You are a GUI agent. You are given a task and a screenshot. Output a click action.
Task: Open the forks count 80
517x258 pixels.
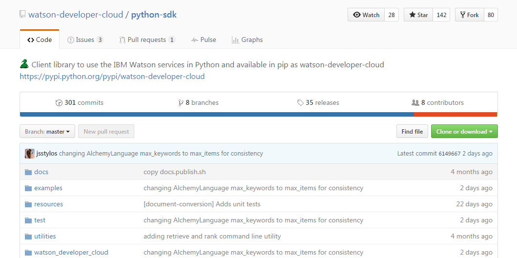[x=491, y=15]
